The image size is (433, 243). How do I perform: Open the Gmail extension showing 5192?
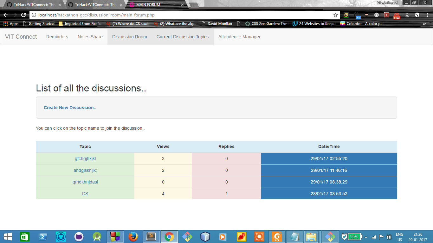click(397, 15)
